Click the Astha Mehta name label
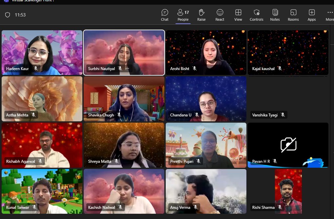Image resolution: width=334 pixels, height=219 pixels. [17, 115]
